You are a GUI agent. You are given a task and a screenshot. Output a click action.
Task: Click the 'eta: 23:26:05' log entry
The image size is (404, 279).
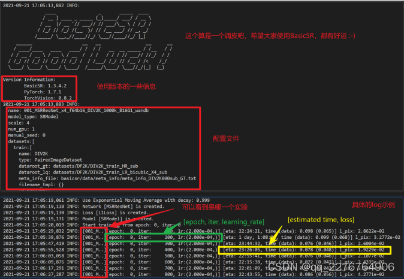point(304,250)
